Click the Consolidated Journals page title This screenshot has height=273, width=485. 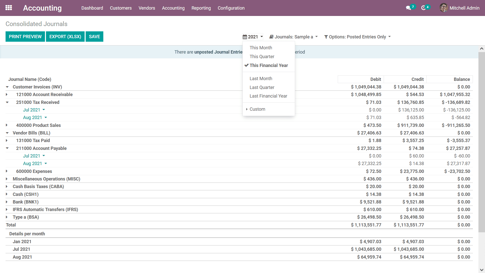[x=36, y=24]
